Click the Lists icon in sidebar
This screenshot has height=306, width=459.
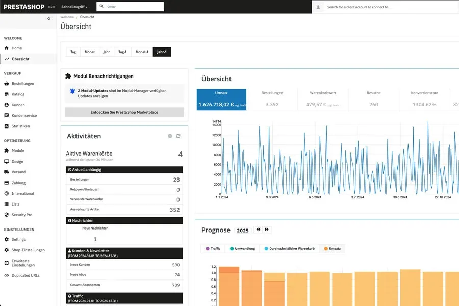tap(7, 204)
